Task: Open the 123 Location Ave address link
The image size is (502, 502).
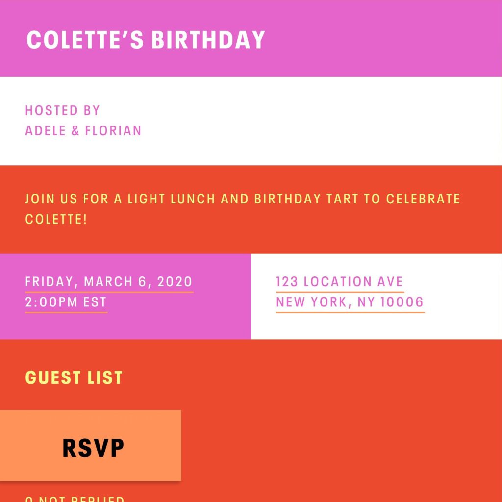Action: point(339,281)
